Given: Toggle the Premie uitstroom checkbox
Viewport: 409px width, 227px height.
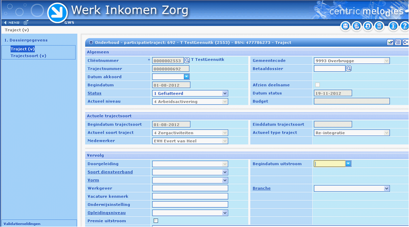Looking at the screenshot, I should [x=156, y=221].
